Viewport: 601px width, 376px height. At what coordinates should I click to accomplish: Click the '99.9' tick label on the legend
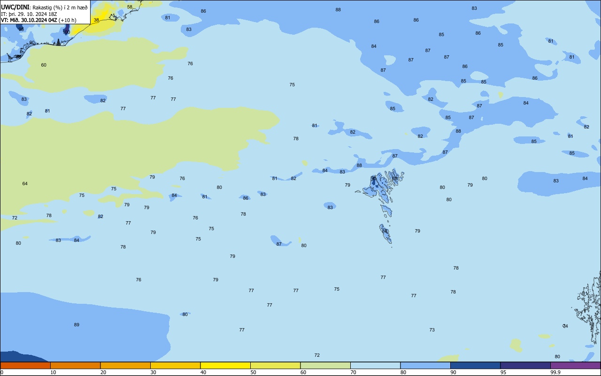(x=555, y=372)
